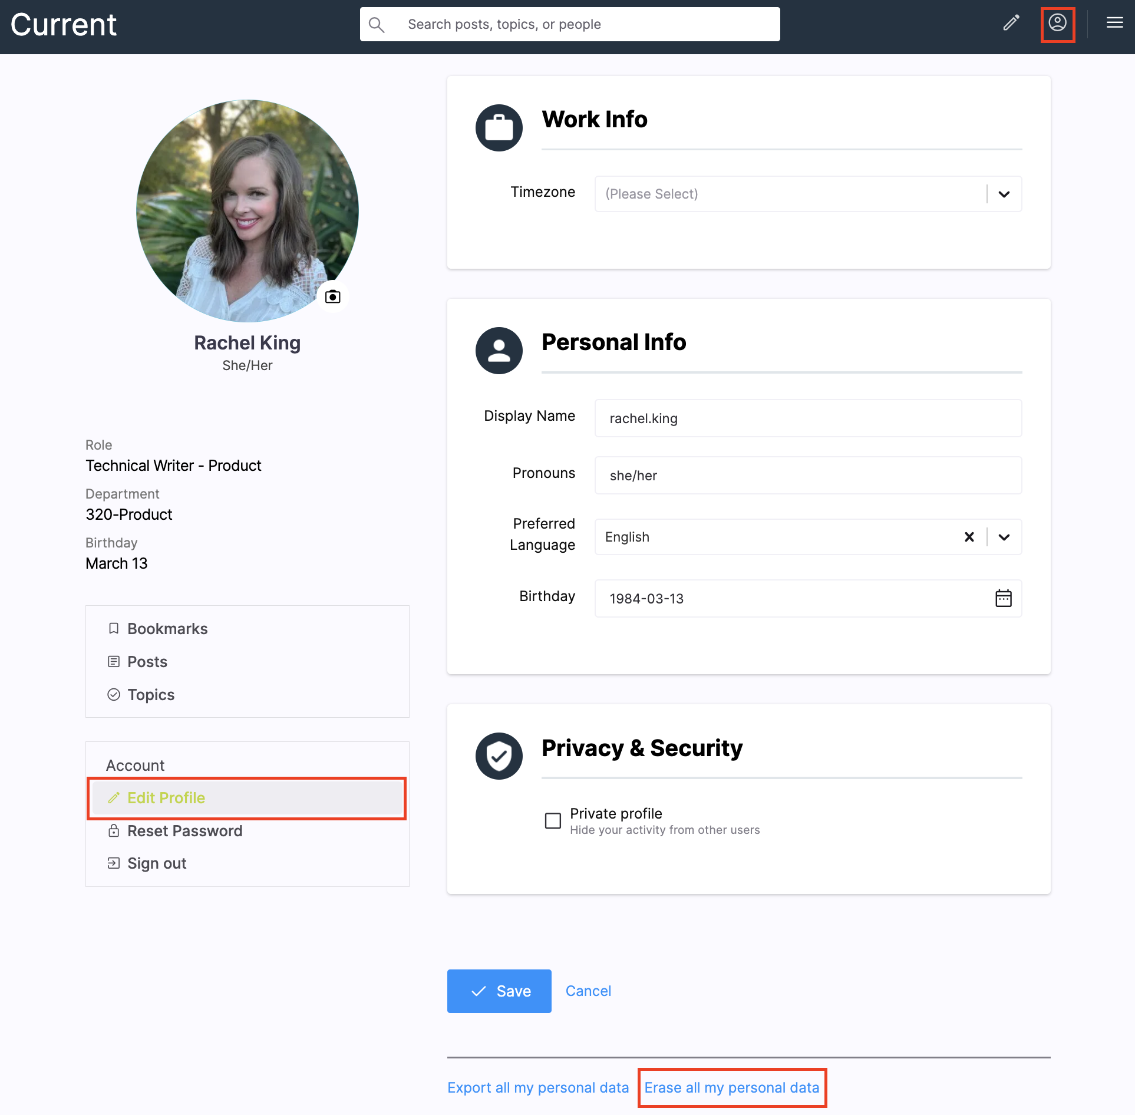Focus the search posts input field

tap(570, 24)
